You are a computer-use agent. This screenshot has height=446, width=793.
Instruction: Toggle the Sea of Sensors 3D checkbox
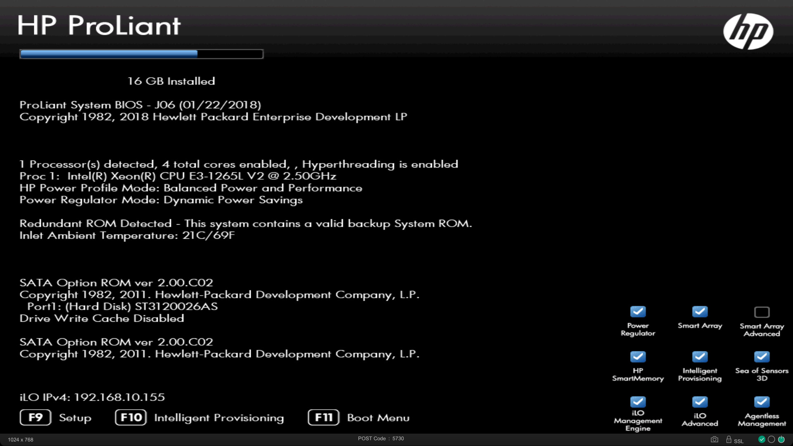click(x=762, y=356)
